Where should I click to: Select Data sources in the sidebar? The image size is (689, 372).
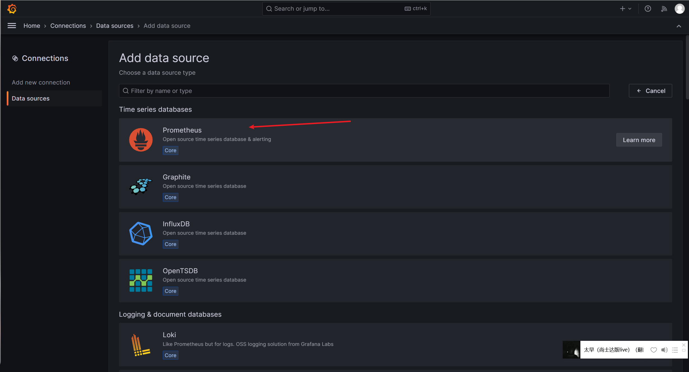31,98
